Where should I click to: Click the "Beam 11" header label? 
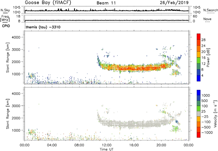click(x=106, y=3)
